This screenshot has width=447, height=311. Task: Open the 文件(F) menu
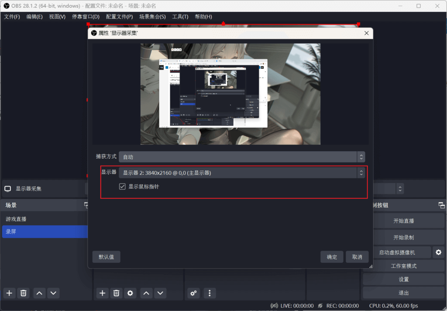12,17
